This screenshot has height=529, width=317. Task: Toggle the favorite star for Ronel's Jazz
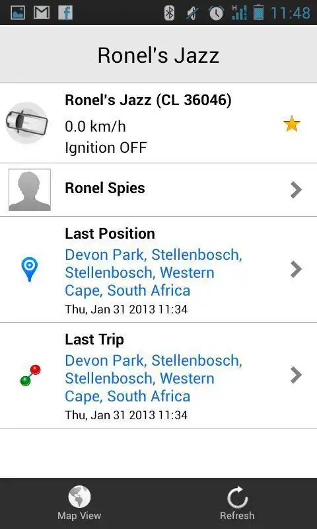291,124
